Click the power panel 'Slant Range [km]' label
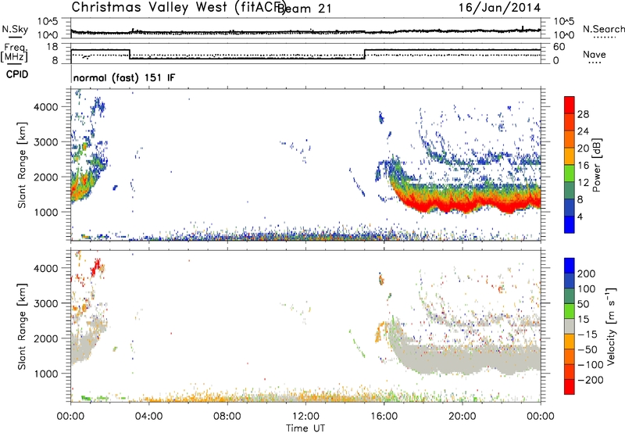 pos(22,165)
